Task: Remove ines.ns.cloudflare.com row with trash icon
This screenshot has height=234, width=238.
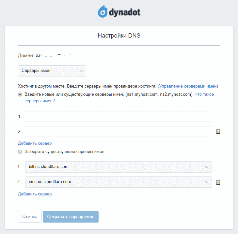Action: 218,182
